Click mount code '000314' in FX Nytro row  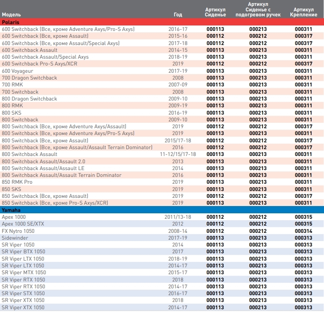tap(304, 231)
